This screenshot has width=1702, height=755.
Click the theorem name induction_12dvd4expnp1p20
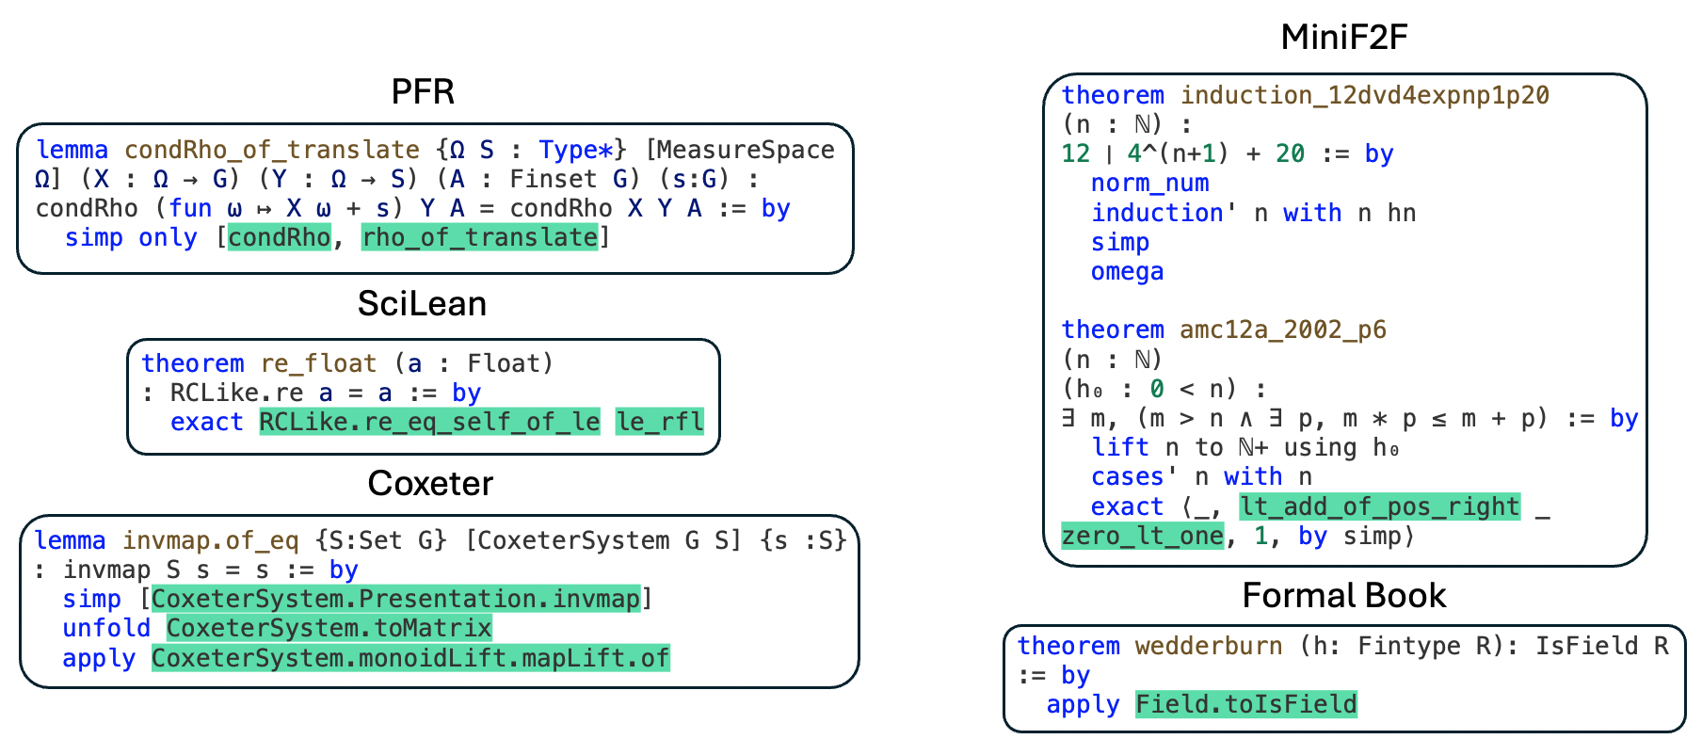coord(1364,95)
